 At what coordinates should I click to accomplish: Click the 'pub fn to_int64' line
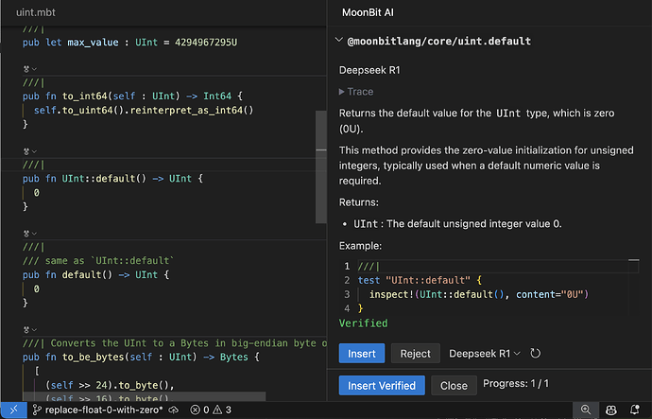pos(132,96)
